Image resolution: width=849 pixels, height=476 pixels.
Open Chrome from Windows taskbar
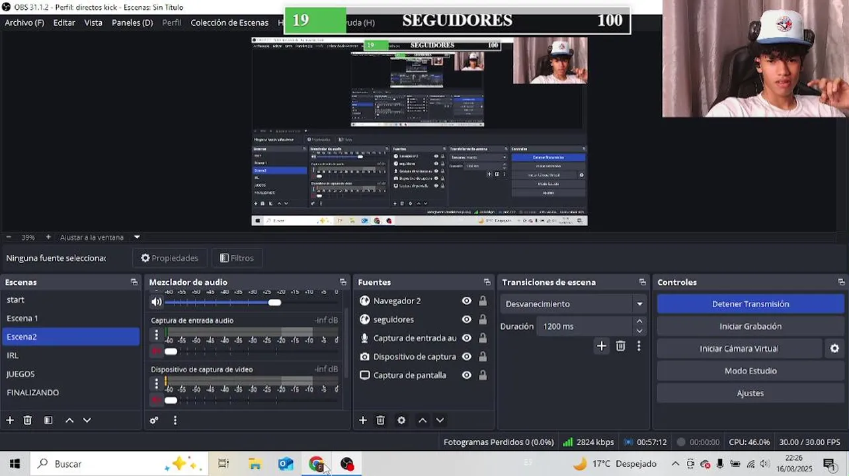coord(317,464)
